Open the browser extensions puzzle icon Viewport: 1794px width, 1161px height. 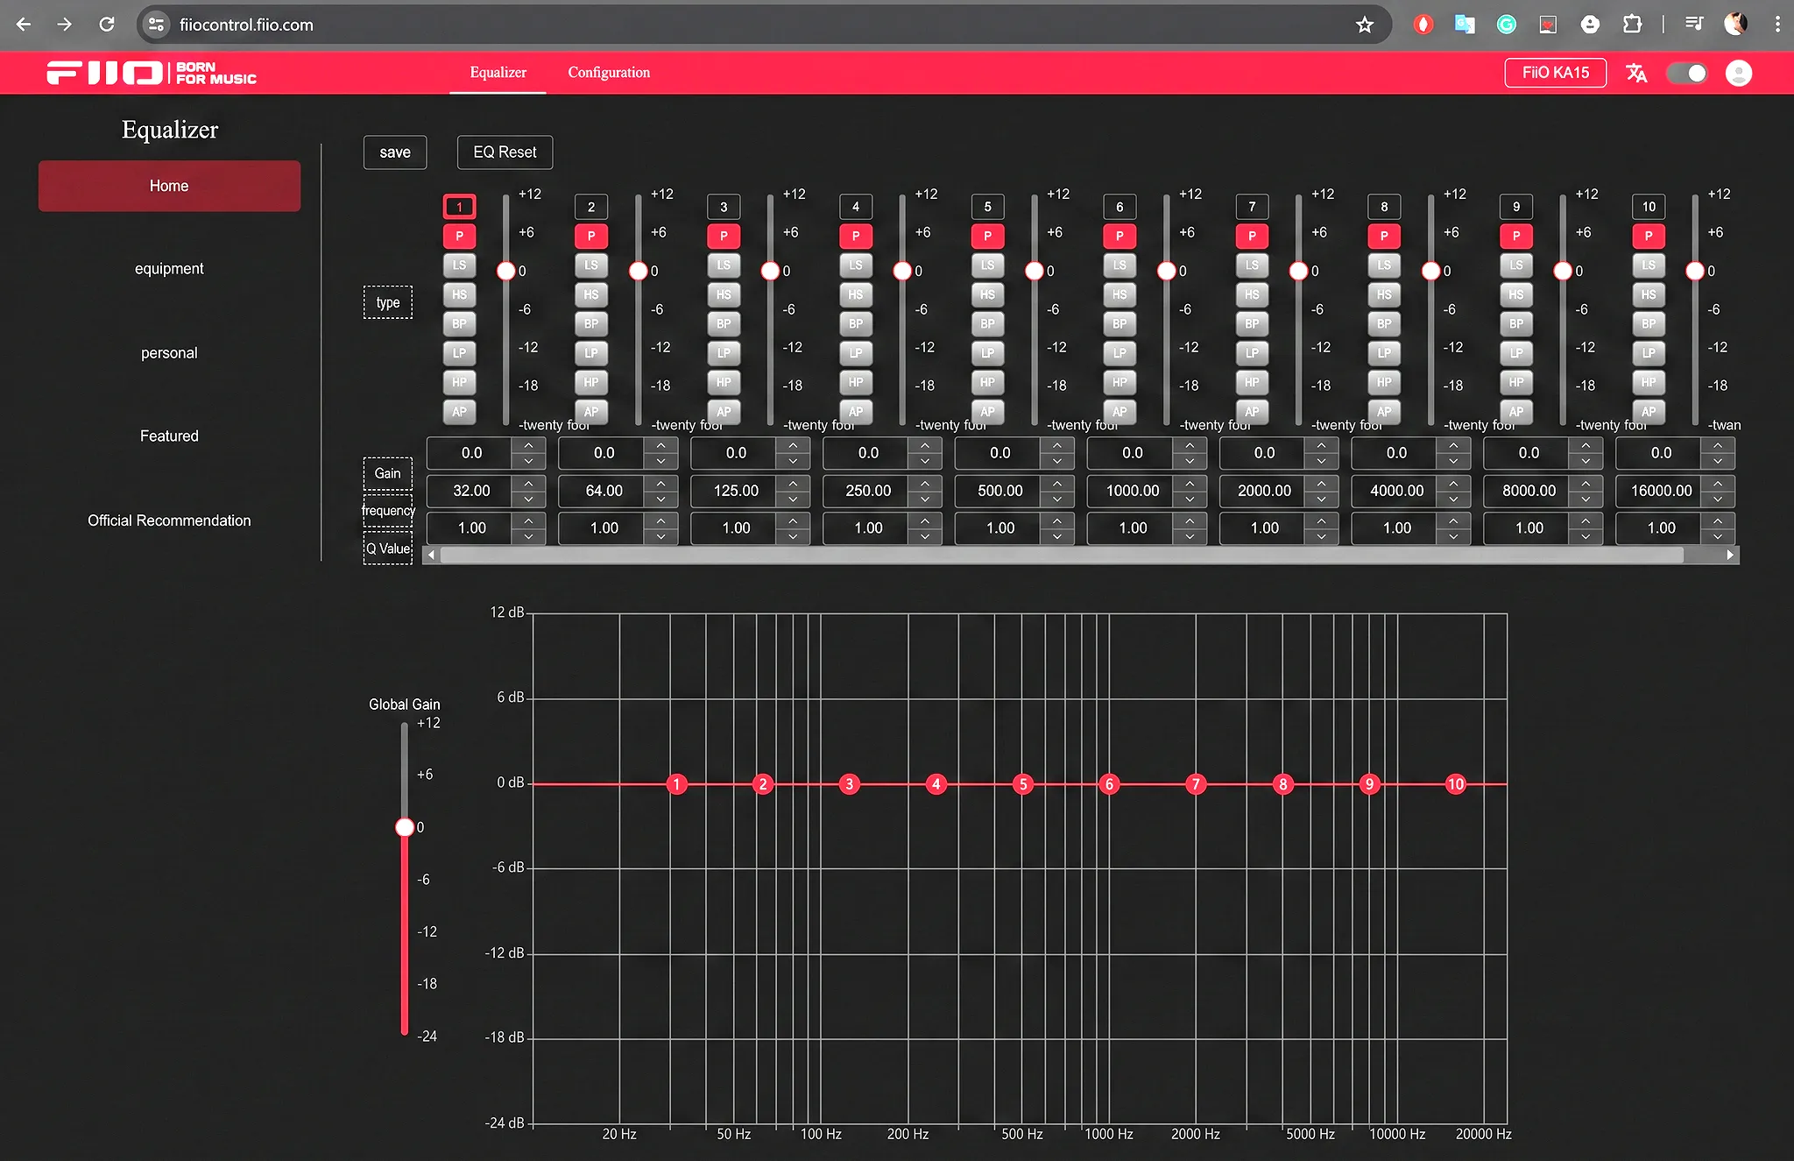pos(1632,25)
